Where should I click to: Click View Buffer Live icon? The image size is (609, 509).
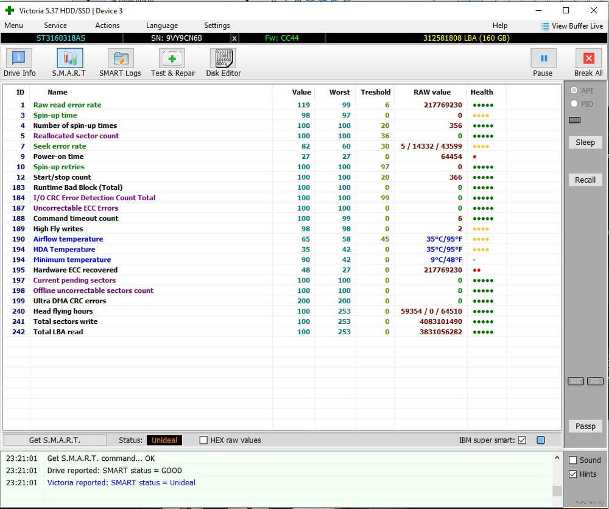coord(545,26)
